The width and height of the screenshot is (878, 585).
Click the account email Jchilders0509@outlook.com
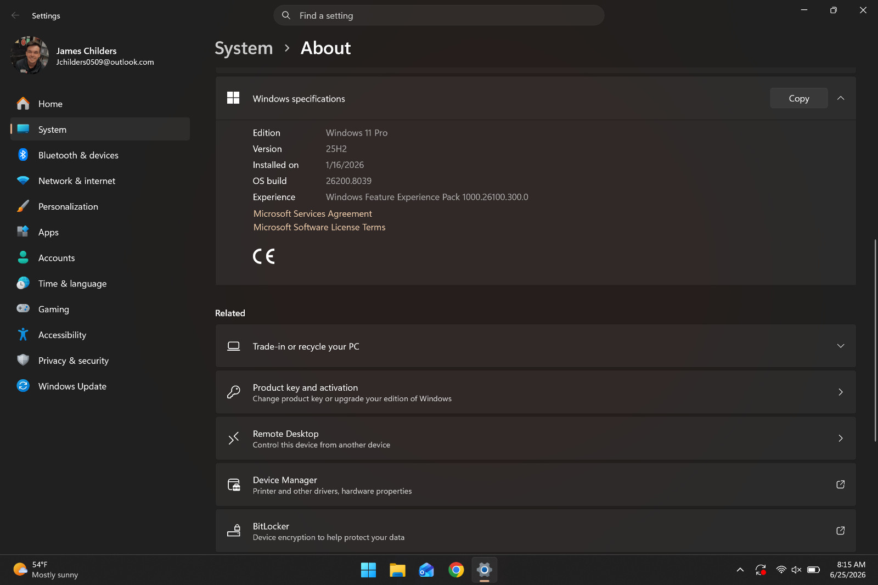pos(105,62)
